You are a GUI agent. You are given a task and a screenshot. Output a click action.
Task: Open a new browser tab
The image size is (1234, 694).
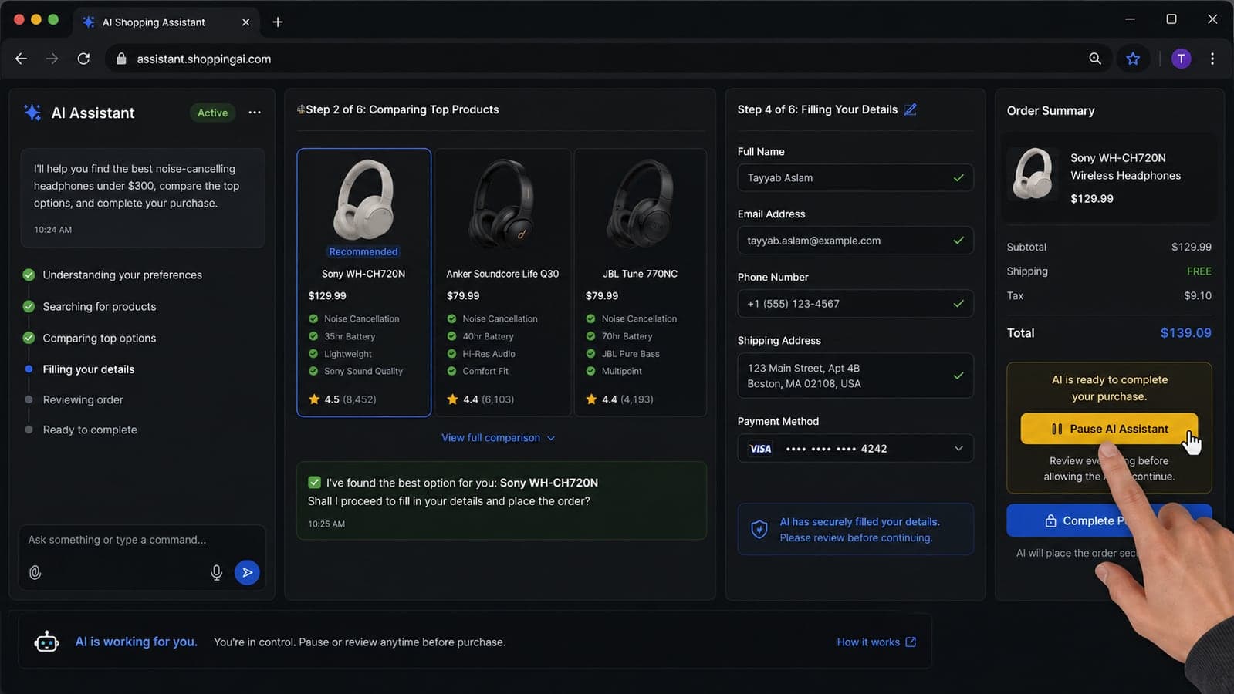point(278,22)
